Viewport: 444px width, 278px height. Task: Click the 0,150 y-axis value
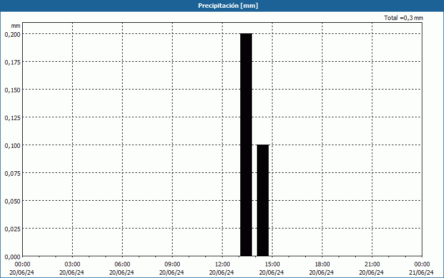[12, 90]
